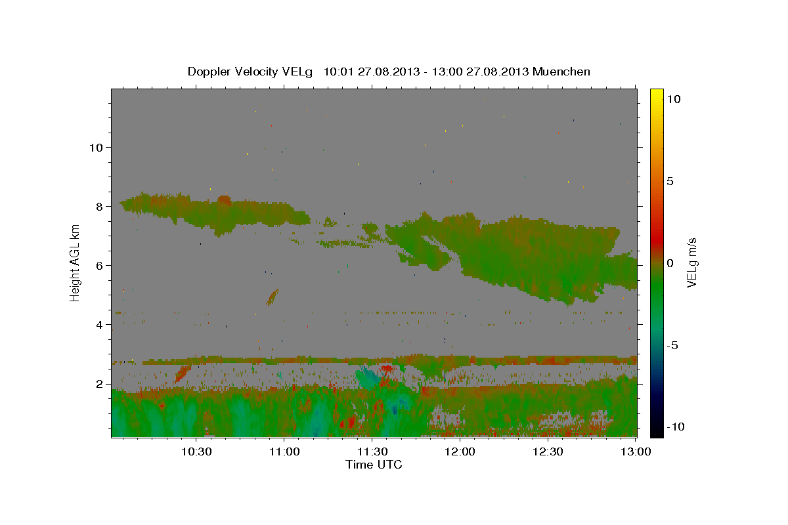This screenshot has width=788, height=525.
Task: Click the height axis label '4'
Action: point(99,325)
